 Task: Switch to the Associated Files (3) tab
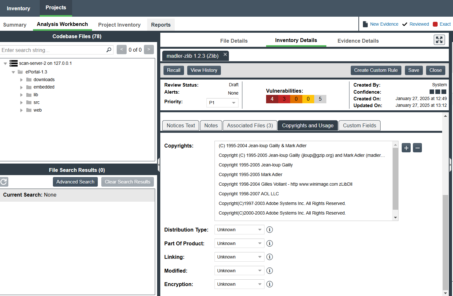click(x=250, y=125)
